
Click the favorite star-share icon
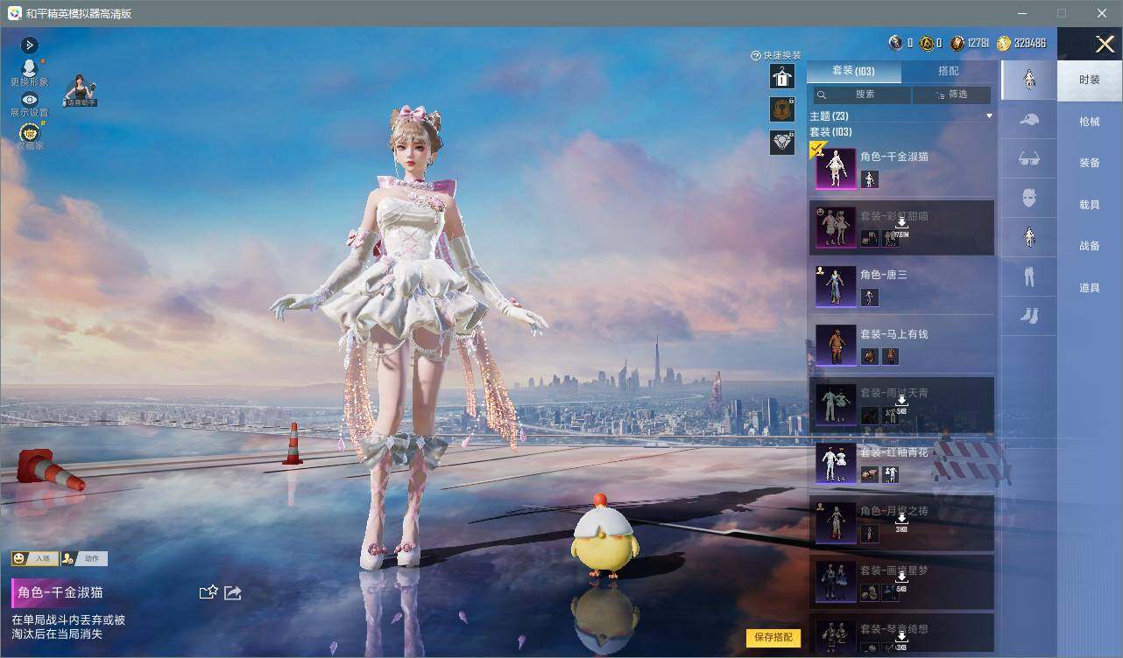[208, 592]
